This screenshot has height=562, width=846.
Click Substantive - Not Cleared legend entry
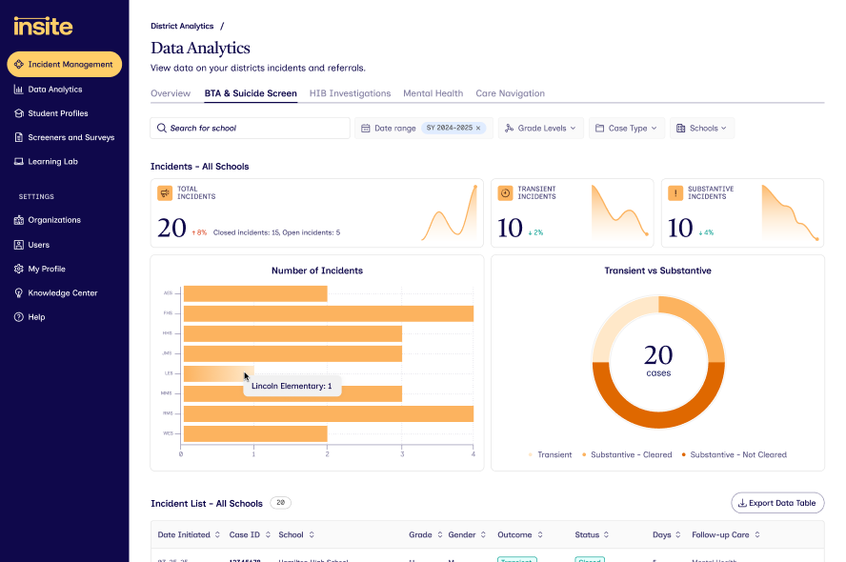click(x=734, y=454)
